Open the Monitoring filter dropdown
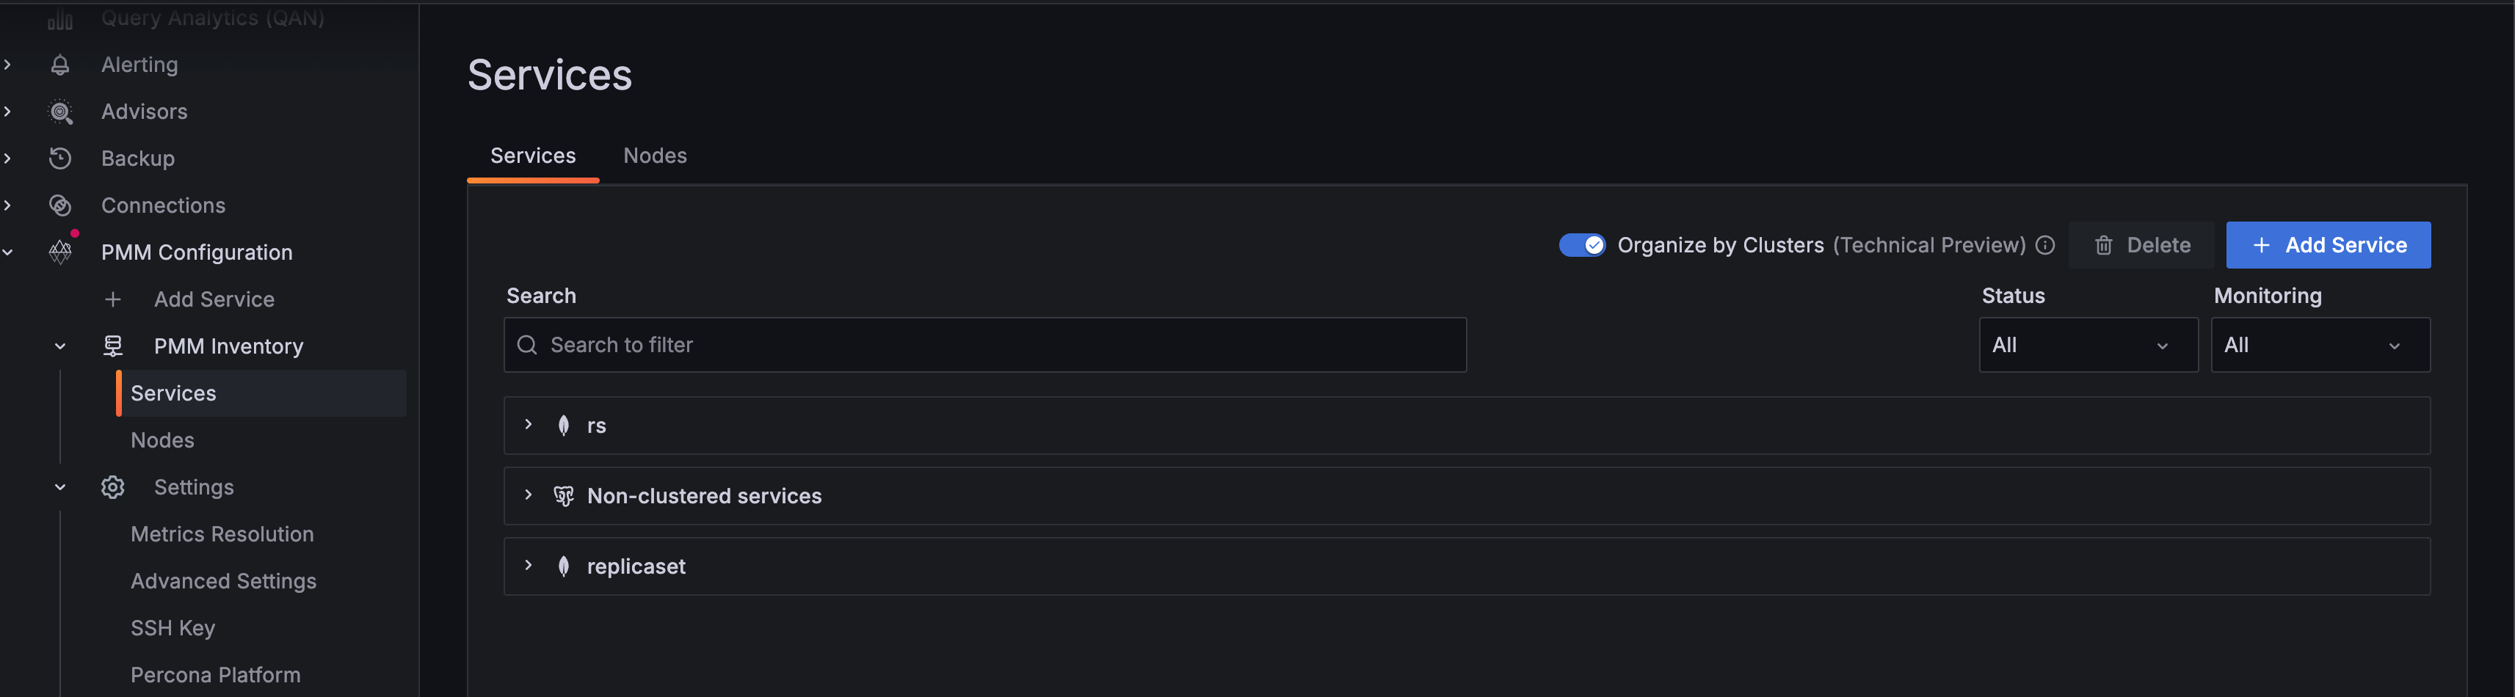 pos(2320,345)
